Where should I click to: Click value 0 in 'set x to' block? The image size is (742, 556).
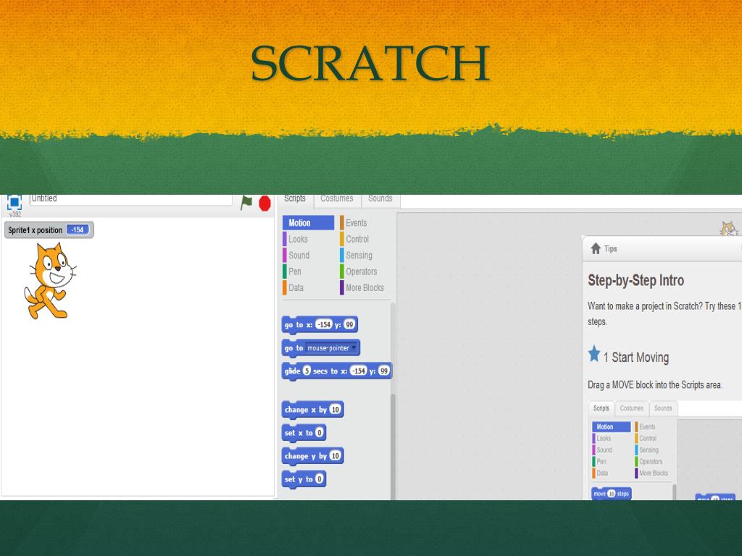(320, 432)
